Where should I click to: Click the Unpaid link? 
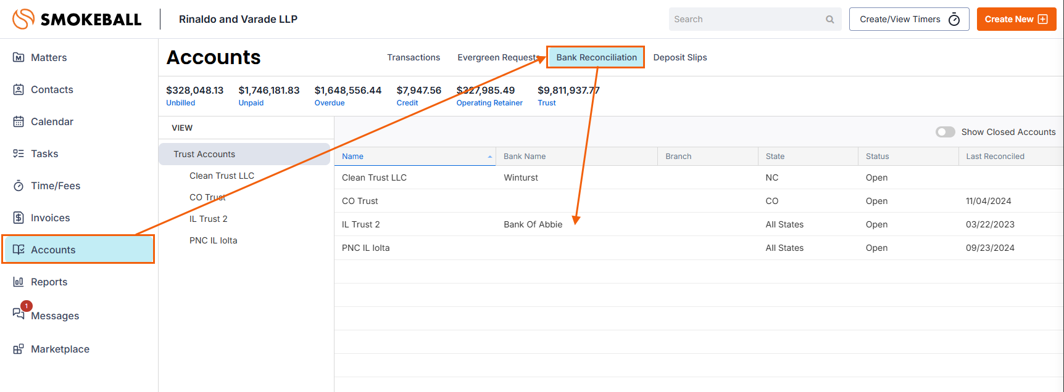click(251, 103)
